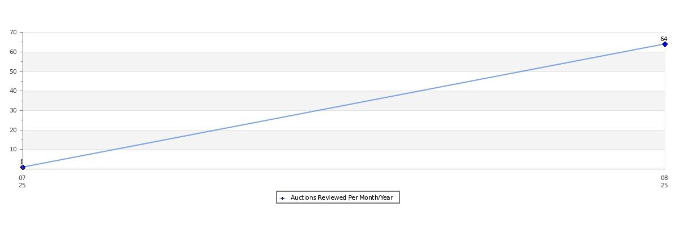Click the gray band between 50 and 60

tap(344, 62)
